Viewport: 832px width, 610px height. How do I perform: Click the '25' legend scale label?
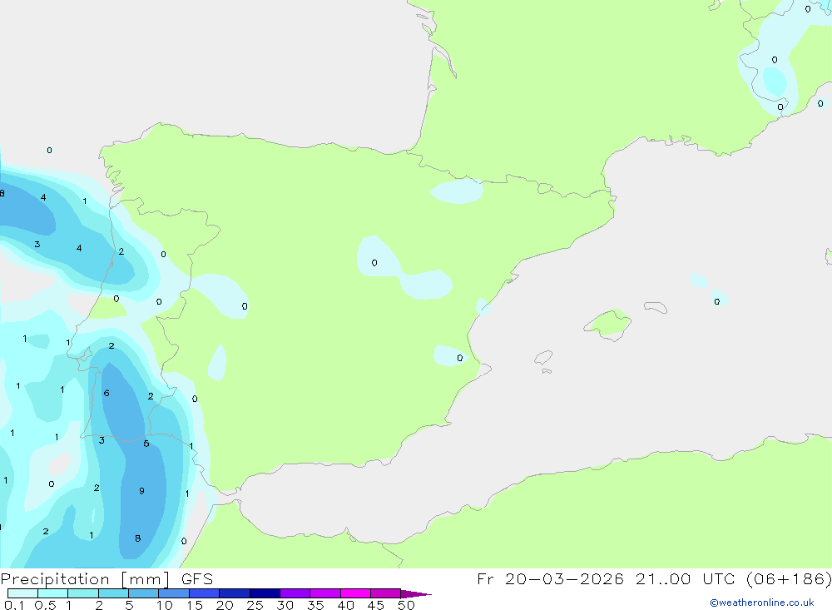255,605
